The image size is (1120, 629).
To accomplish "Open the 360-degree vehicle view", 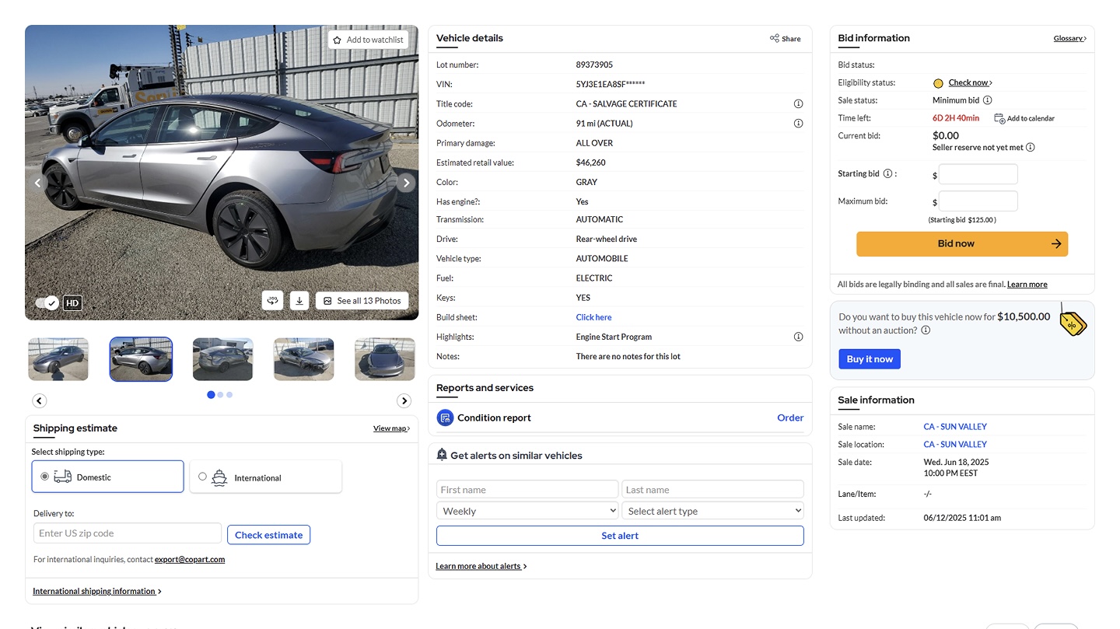I will coord(272,300).
